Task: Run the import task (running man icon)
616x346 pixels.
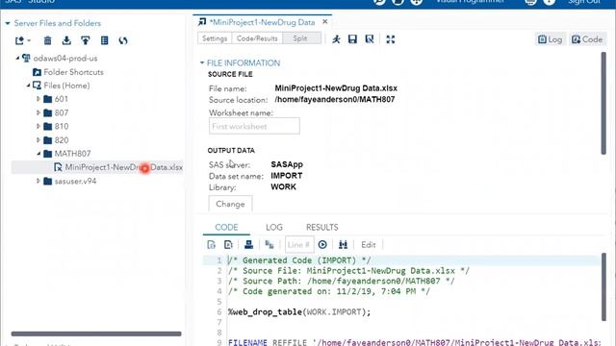Action: (x=336, y=38)
